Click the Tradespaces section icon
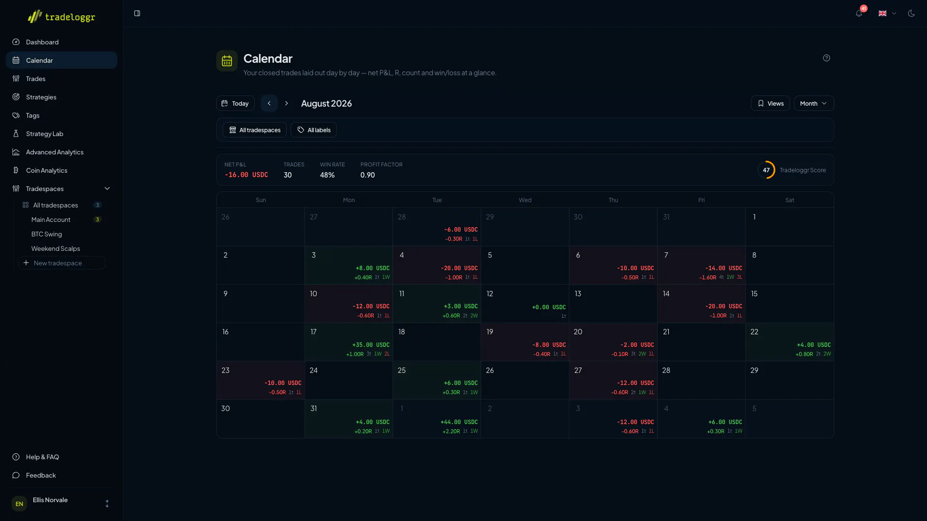 16,189
